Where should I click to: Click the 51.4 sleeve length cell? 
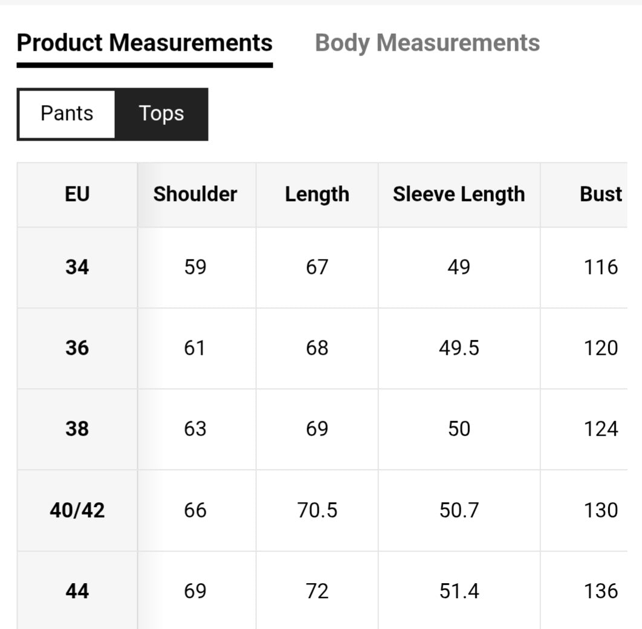459,591
